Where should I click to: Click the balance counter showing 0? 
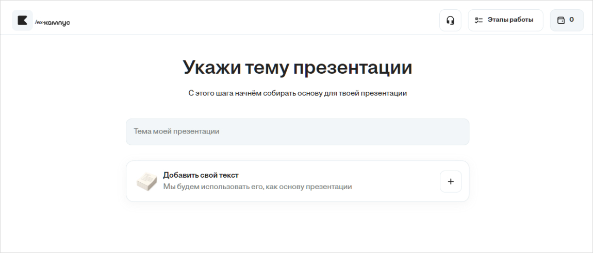coord(571,20)
